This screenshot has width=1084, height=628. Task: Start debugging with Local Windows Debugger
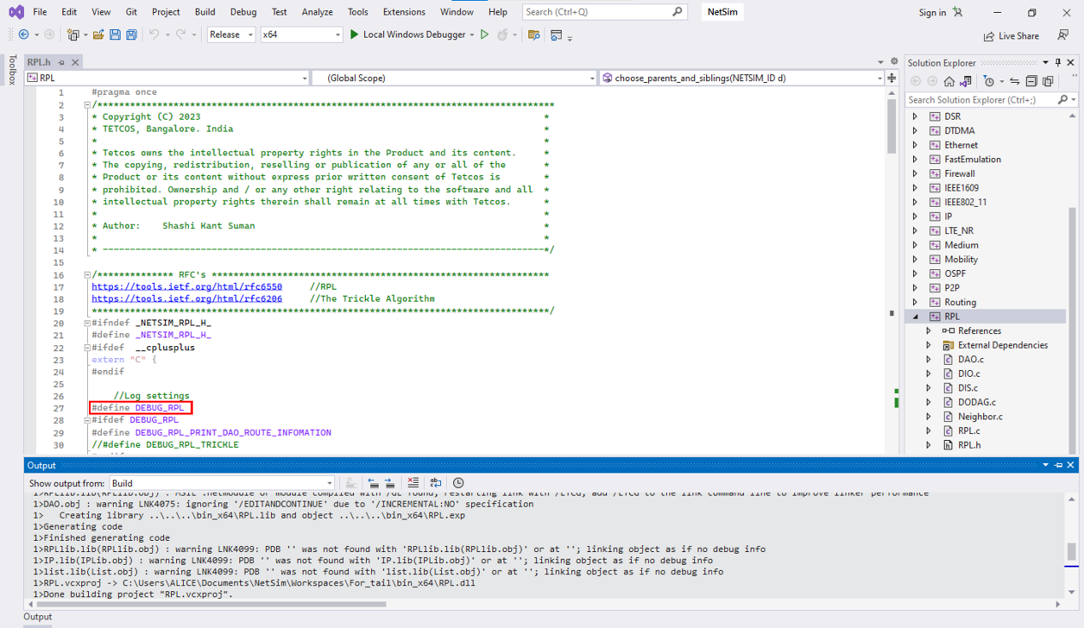click(x=406, y=35)
